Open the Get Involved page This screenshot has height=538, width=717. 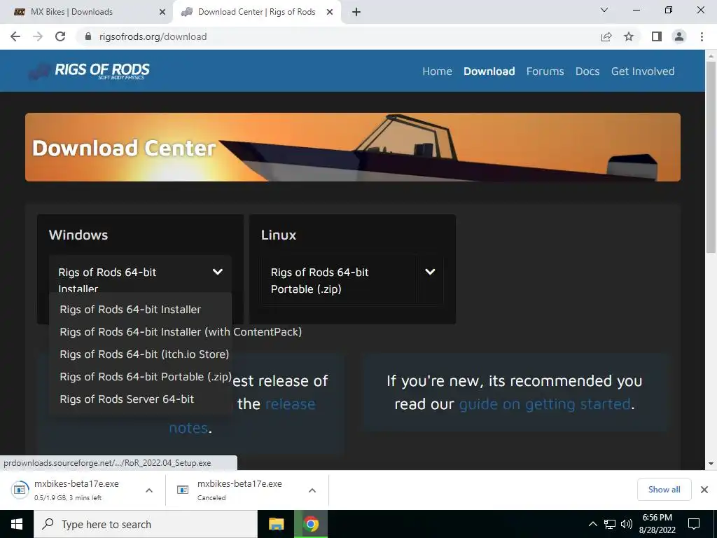[x=643, y=71]
